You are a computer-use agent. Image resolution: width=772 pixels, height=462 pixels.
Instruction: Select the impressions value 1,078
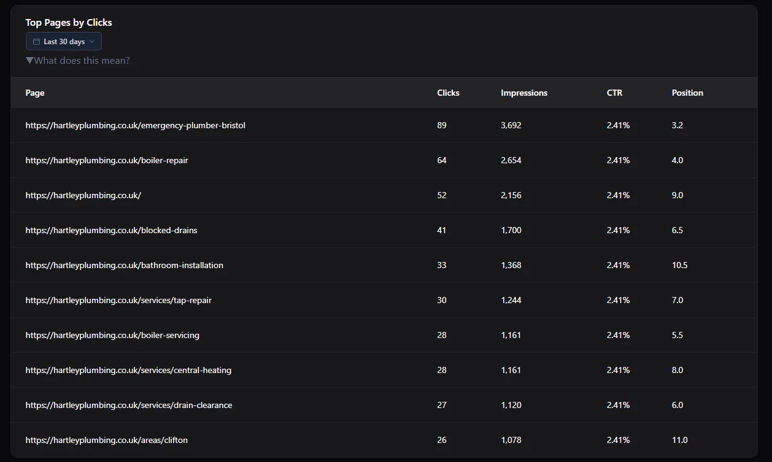point(511,440)
